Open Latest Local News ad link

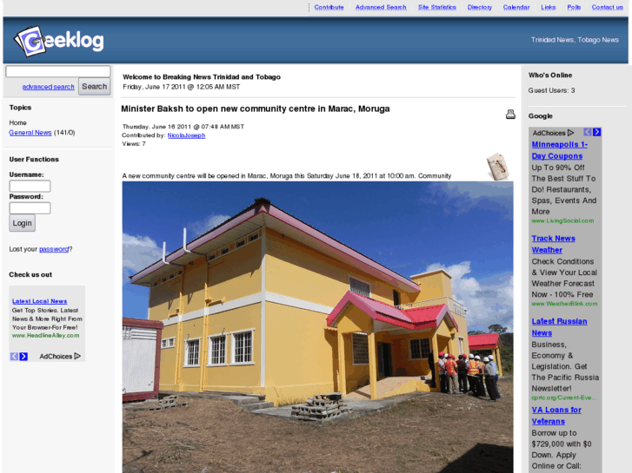[39, 301]
